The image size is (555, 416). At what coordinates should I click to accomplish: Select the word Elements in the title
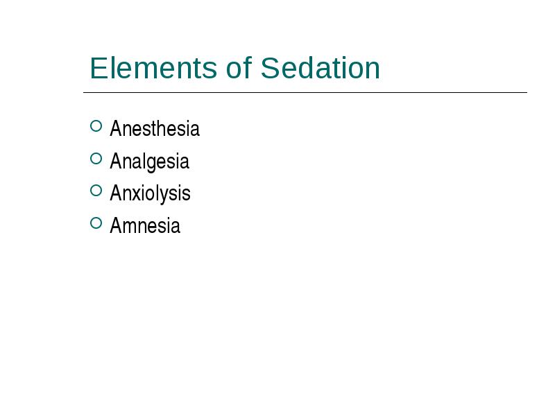153,68
